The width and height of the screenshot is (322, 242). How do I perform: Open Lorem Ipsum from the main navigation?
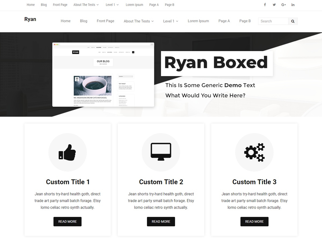coord(198,21)
